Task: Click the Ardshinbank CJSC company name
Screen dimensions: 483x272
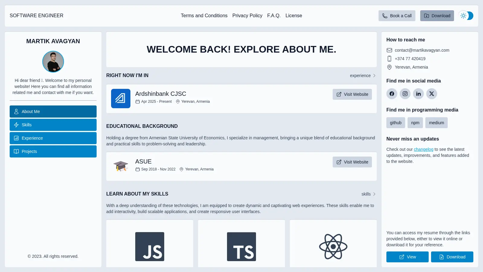Action: [x=161, y=94]
